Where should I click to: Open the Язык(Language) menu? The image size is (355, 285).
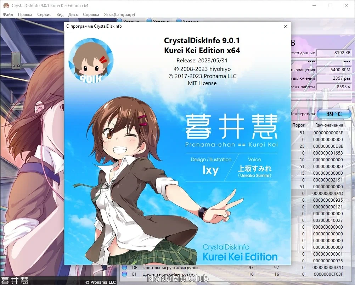tap(119, 15)
